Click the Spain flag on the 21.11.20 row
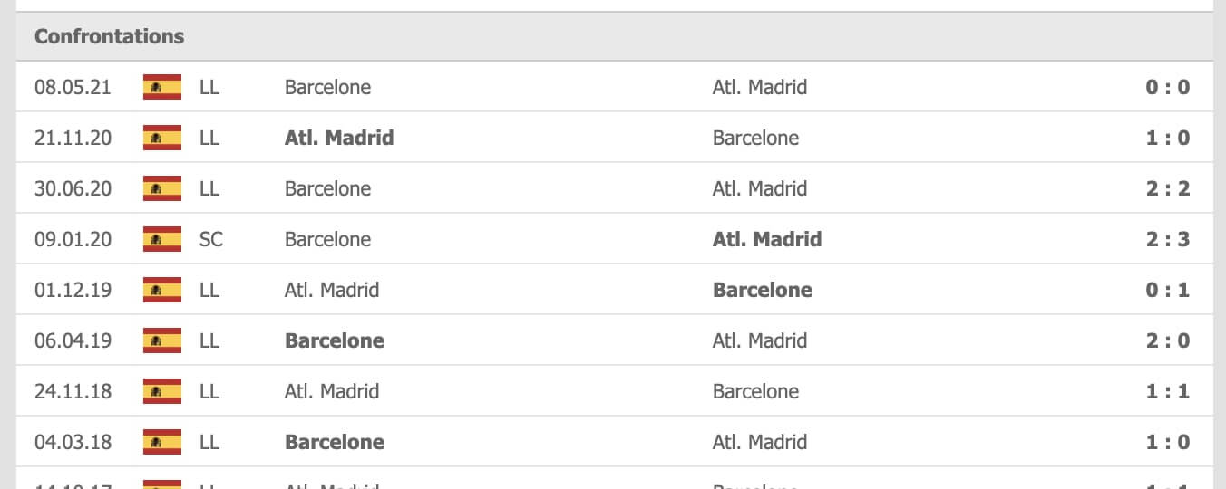Screen dimensions: 1226x489 pyautogui.click(x=162, y=138)
